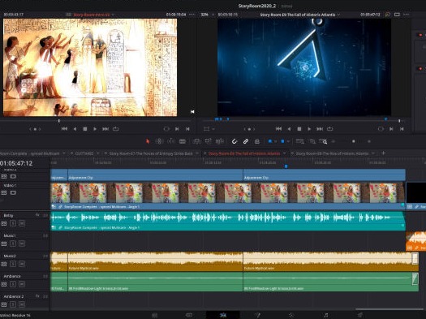Switch to Forces of Entropy Strike Back tab

coord(151,153)
